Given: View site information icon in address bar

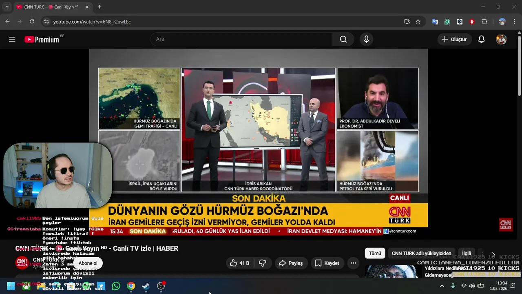Looking at the screenshot, I should coord(46,22).
